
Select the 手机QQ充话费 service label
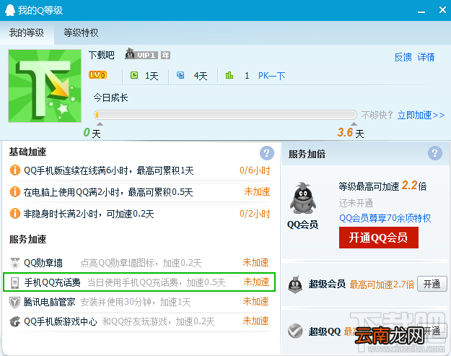coord(53,282)
